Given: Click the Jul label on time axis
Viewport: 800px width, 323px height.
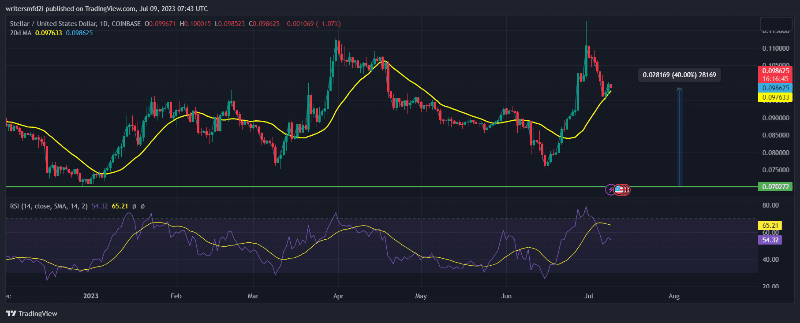Looking at the screenshot, I should point(589,296).
